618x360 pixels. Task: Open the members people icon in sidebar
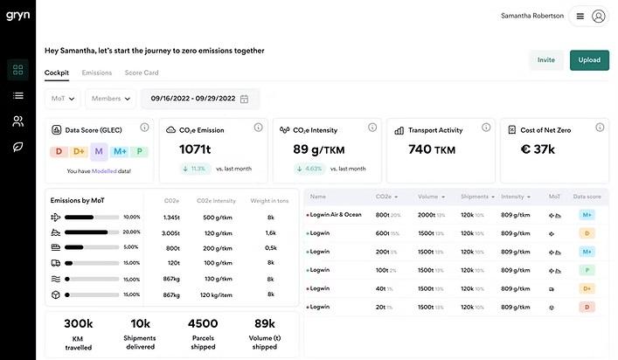pyautogui.click(x=17, y=121)
